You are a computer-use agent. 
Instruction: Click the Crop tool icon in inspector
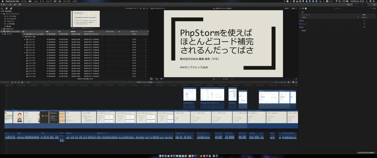click(x=364, y=24)
